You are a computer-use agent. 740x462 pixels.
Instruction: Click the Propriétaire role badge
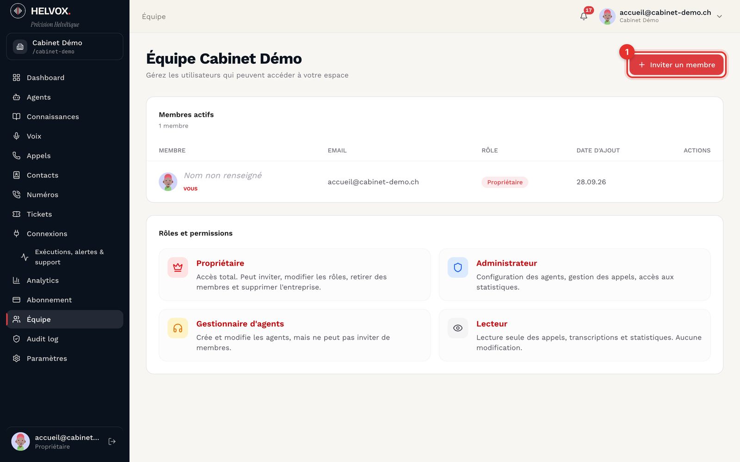coord(505,182)
